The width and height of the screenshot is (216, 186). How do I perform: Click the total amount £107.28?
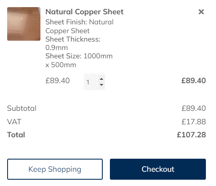(x=191, y=135)
